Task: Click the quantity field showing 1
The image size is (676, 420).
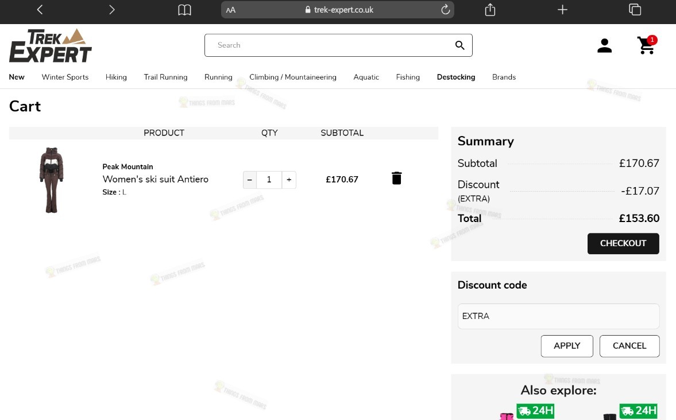Action: coord(269,180)
